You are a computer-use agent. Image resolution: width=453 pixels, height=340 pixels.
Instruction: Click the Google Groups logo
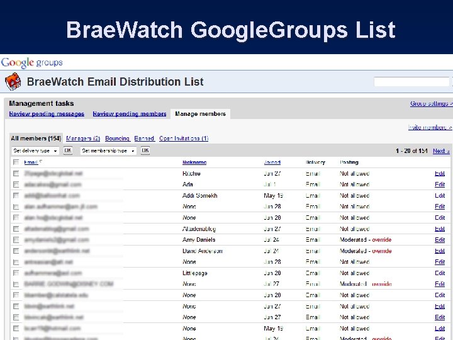32,62
